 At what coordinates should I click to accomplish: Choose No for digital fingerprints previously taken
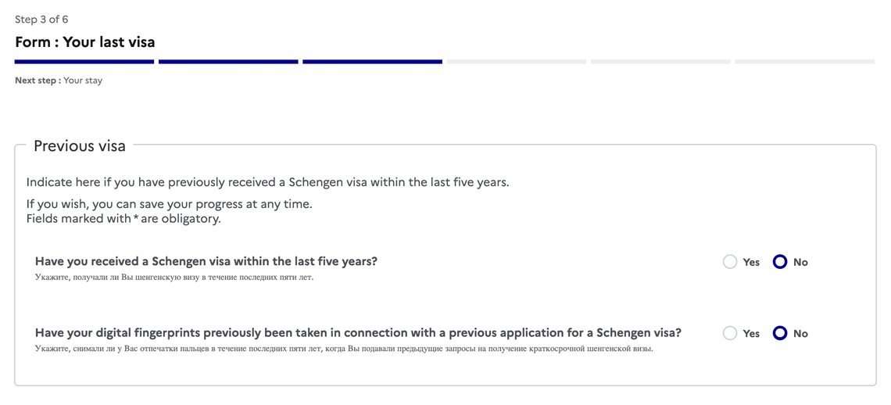[780, 333]
